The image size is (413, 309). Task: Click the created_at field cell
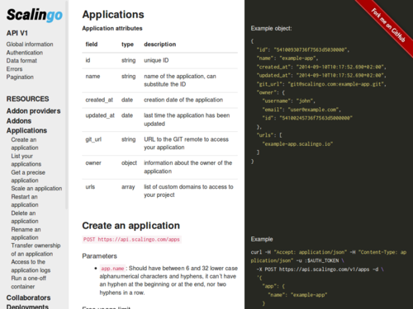click(x=99, y=100)
